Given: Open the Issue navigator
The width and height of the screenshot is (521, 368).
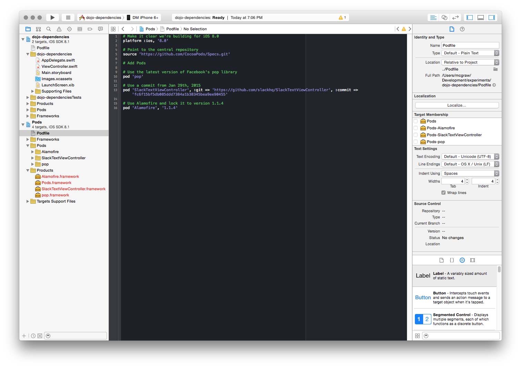Looking at the screenshot, I should click(x=59, y=29).
